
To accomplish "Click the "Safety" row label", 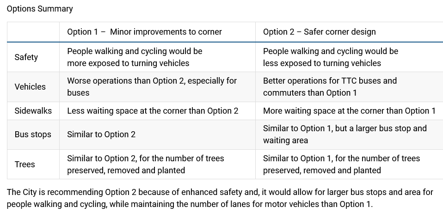I will pos(26,57).
